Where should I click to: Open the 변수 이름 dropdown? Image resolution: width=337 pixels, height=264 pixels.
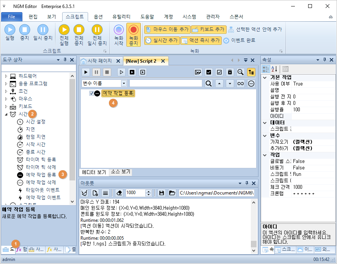point(124,83)
